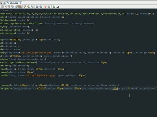Viewport: 157px width, 117px height.
Task: Click Shift Line Right icon
Action: tap(41, 7)
